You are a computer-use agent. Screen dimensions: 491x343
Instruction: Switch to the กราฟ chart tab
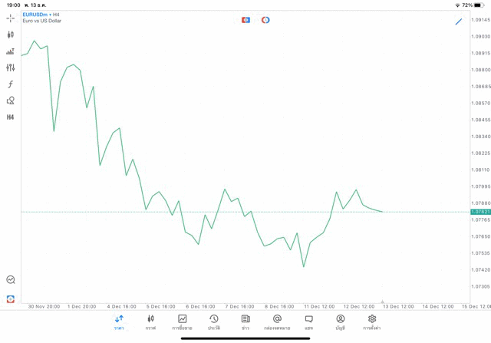point(150,322)
